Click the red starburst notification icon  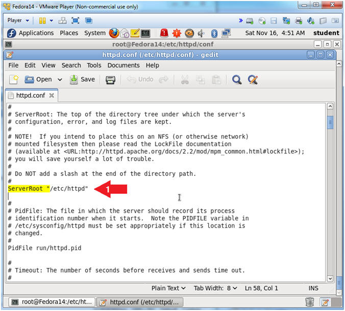tap(177, 33)
